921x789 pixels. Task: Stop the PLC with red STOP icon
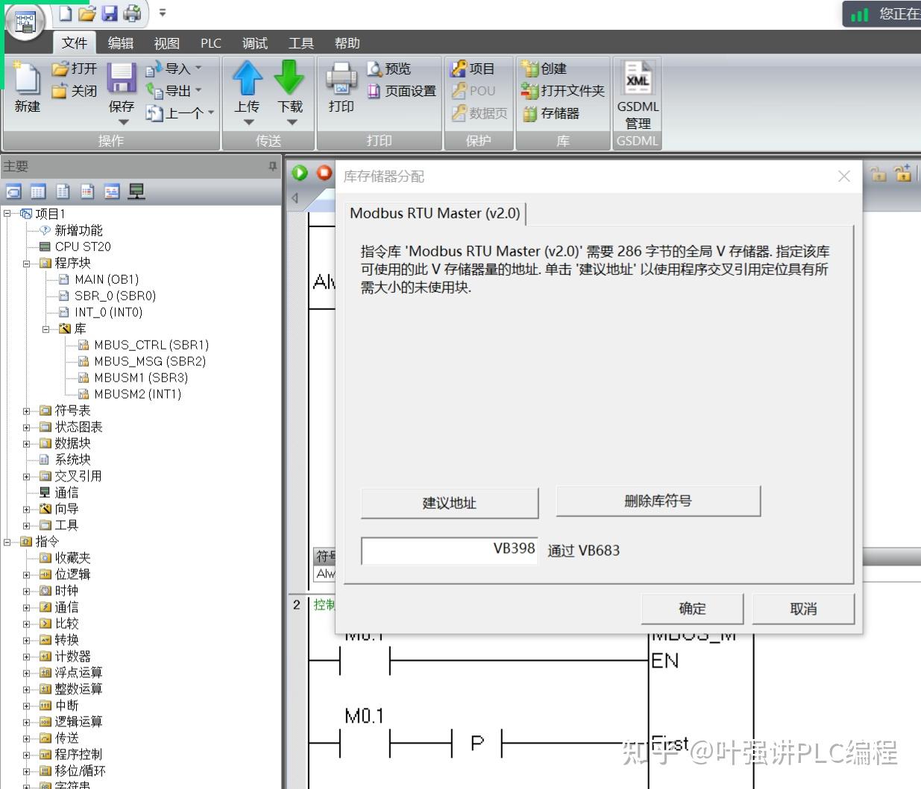[x=324, y=172]
